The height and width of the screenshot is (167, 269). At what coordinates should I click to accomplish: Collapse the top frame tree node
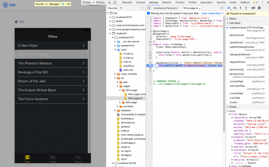[108, 13]
